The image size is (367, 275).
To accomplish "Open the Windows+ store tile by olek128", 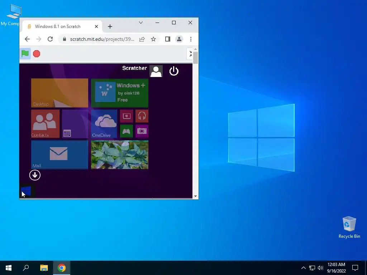I will point(120,93).
